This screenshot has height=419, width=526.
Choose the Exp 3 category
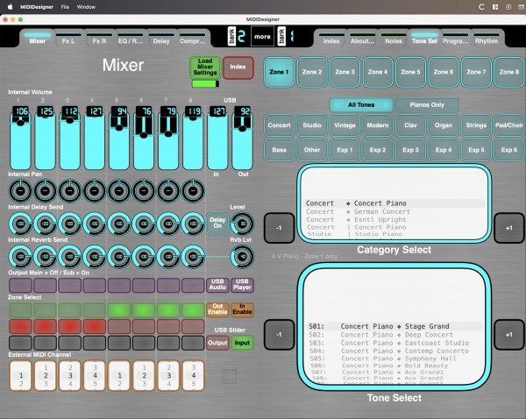(x=410, y=150)
